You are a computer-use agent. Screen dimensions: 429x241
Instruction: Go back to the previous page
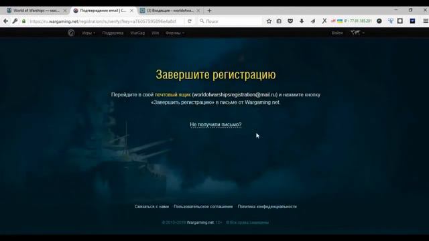tap(5, 21)
